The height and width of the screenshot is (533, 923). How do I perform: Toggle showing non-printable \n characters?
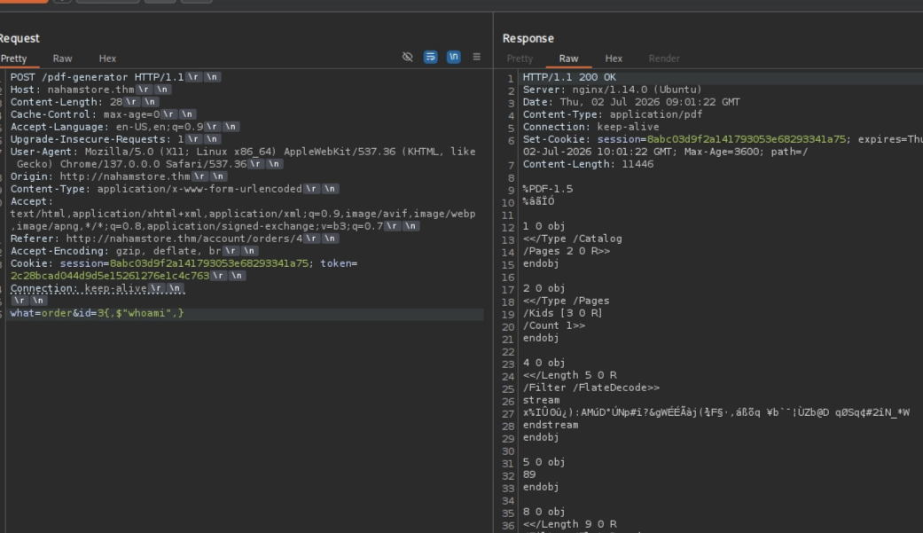(453, 57)
